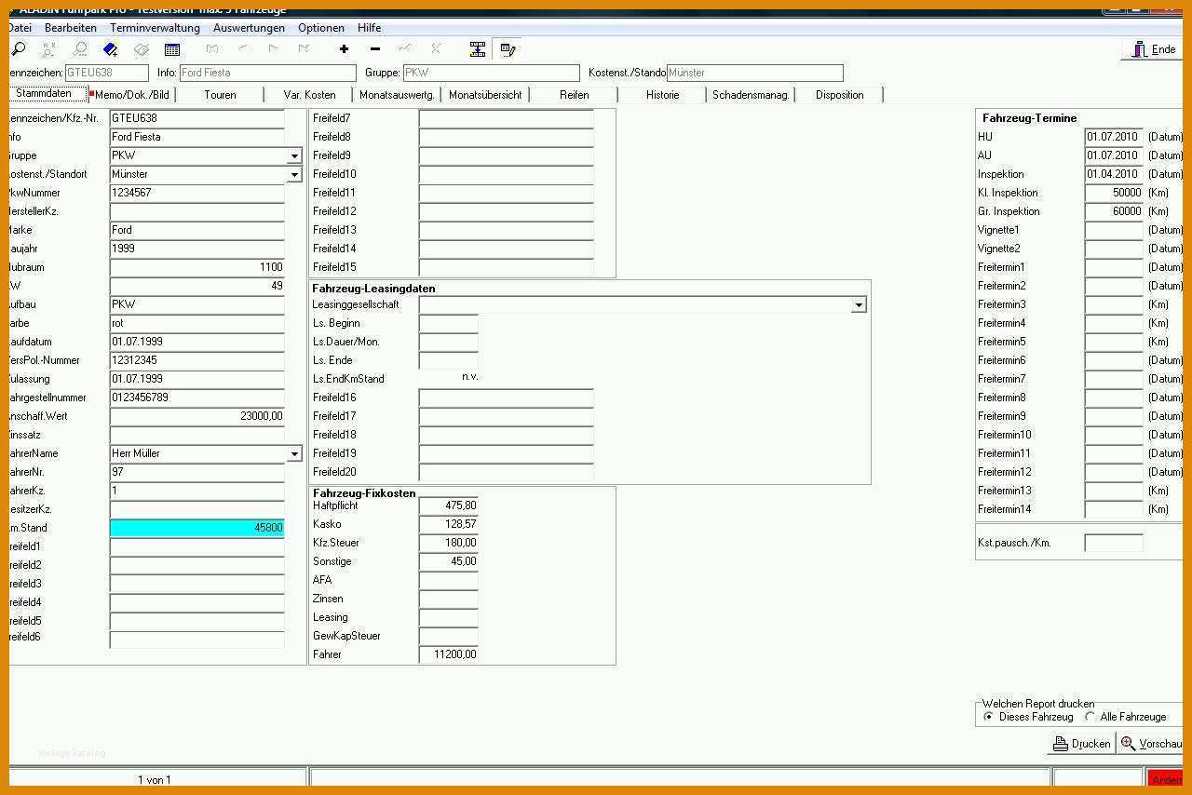
Task: Open the Terminverwaltung menu
Action: (155, 28)
